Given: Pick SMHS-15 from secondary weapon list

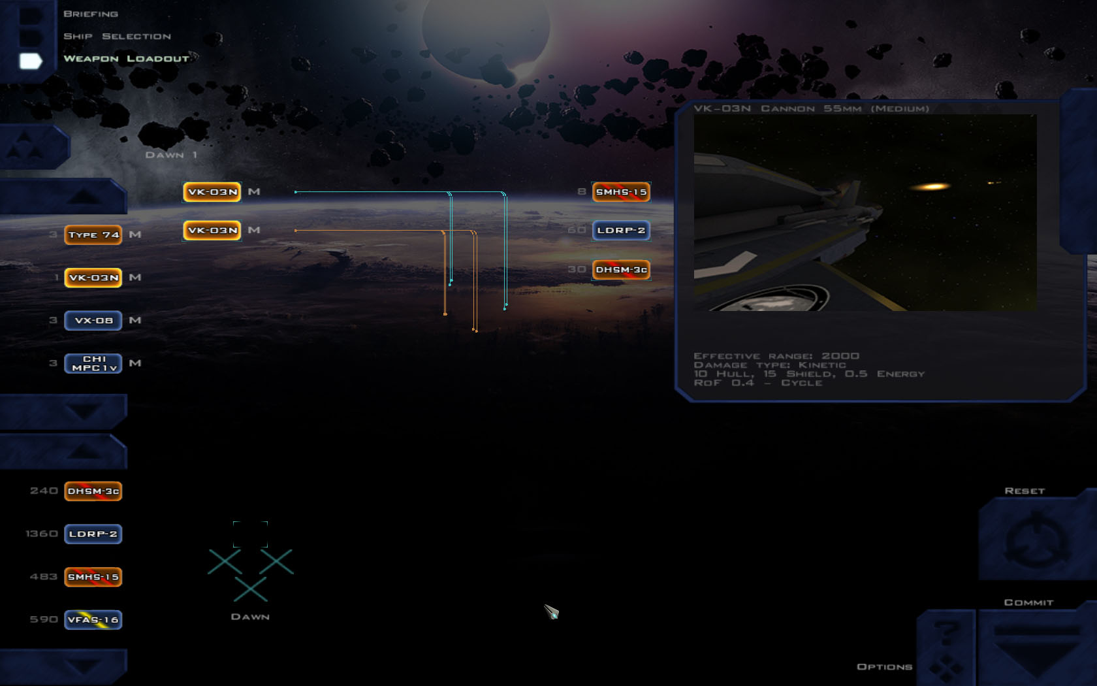Looking at the screenshot, I should (x=93, y=577).
